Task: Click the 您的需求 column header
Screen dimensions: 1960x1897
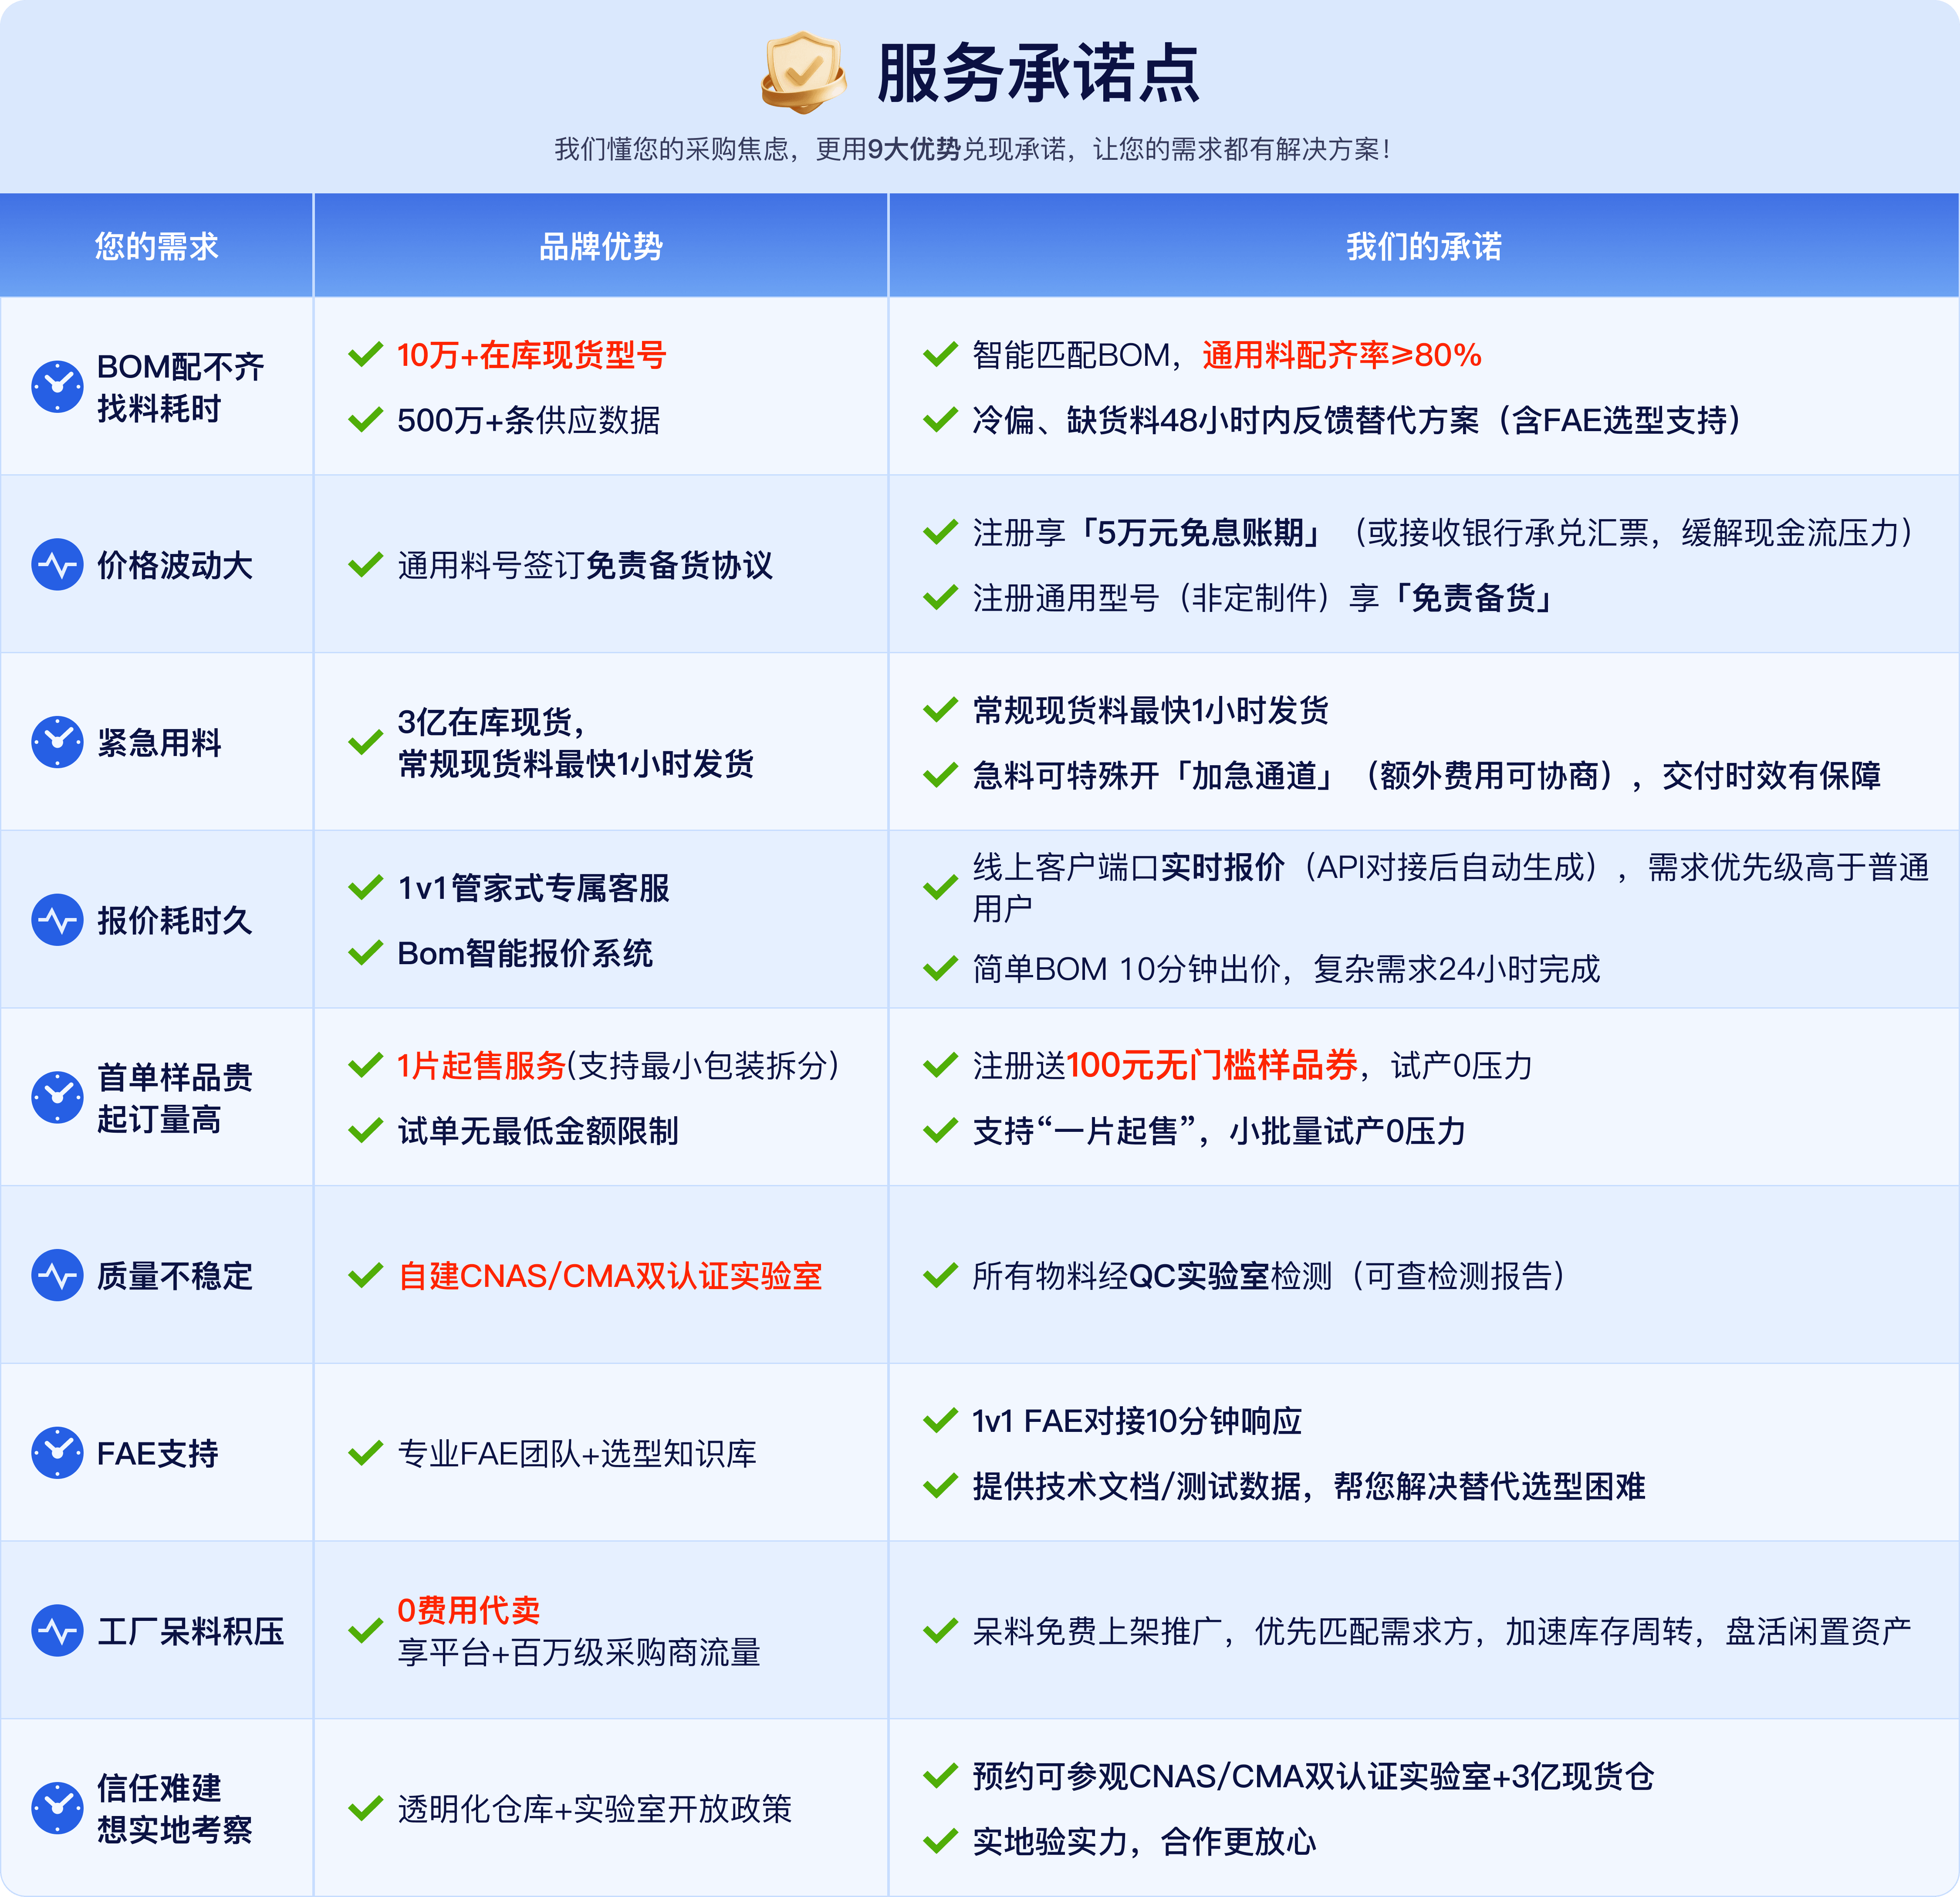Action: [157, 246]
